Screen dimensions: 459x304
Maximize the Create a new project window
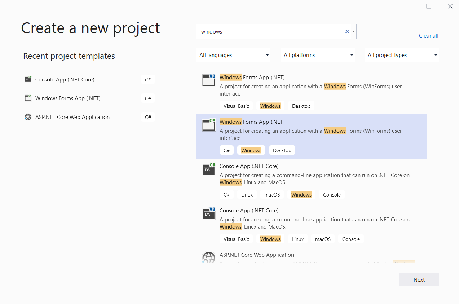click(x=429, y=6)
